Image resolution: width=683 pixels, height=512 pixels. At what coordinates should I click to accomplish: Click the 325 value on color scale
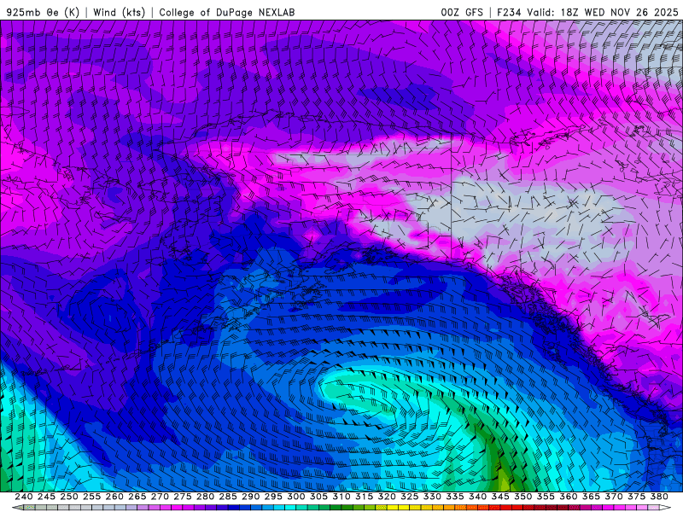[x=409, y=497]
